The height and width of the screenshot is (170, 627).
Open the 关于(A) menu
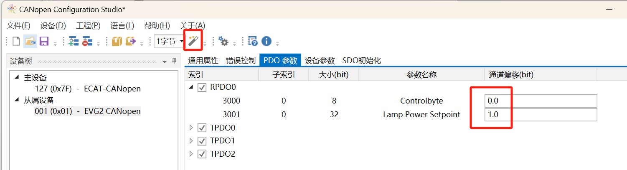[x=193, y=25]
